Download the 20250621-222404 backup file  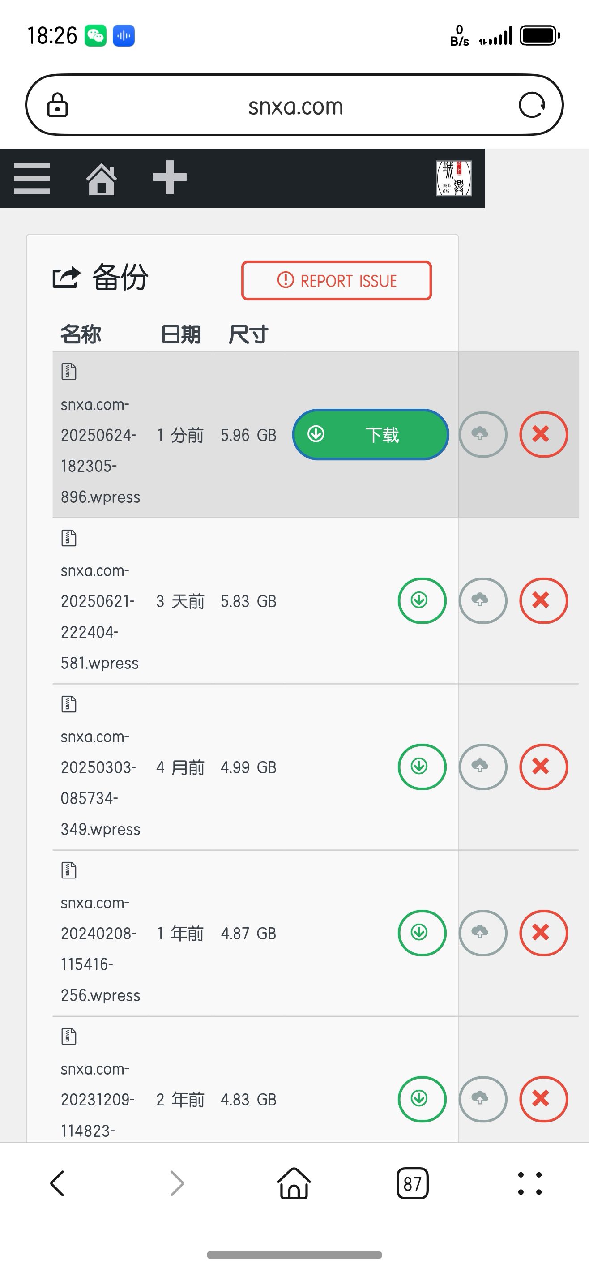(x=422, y=600)
